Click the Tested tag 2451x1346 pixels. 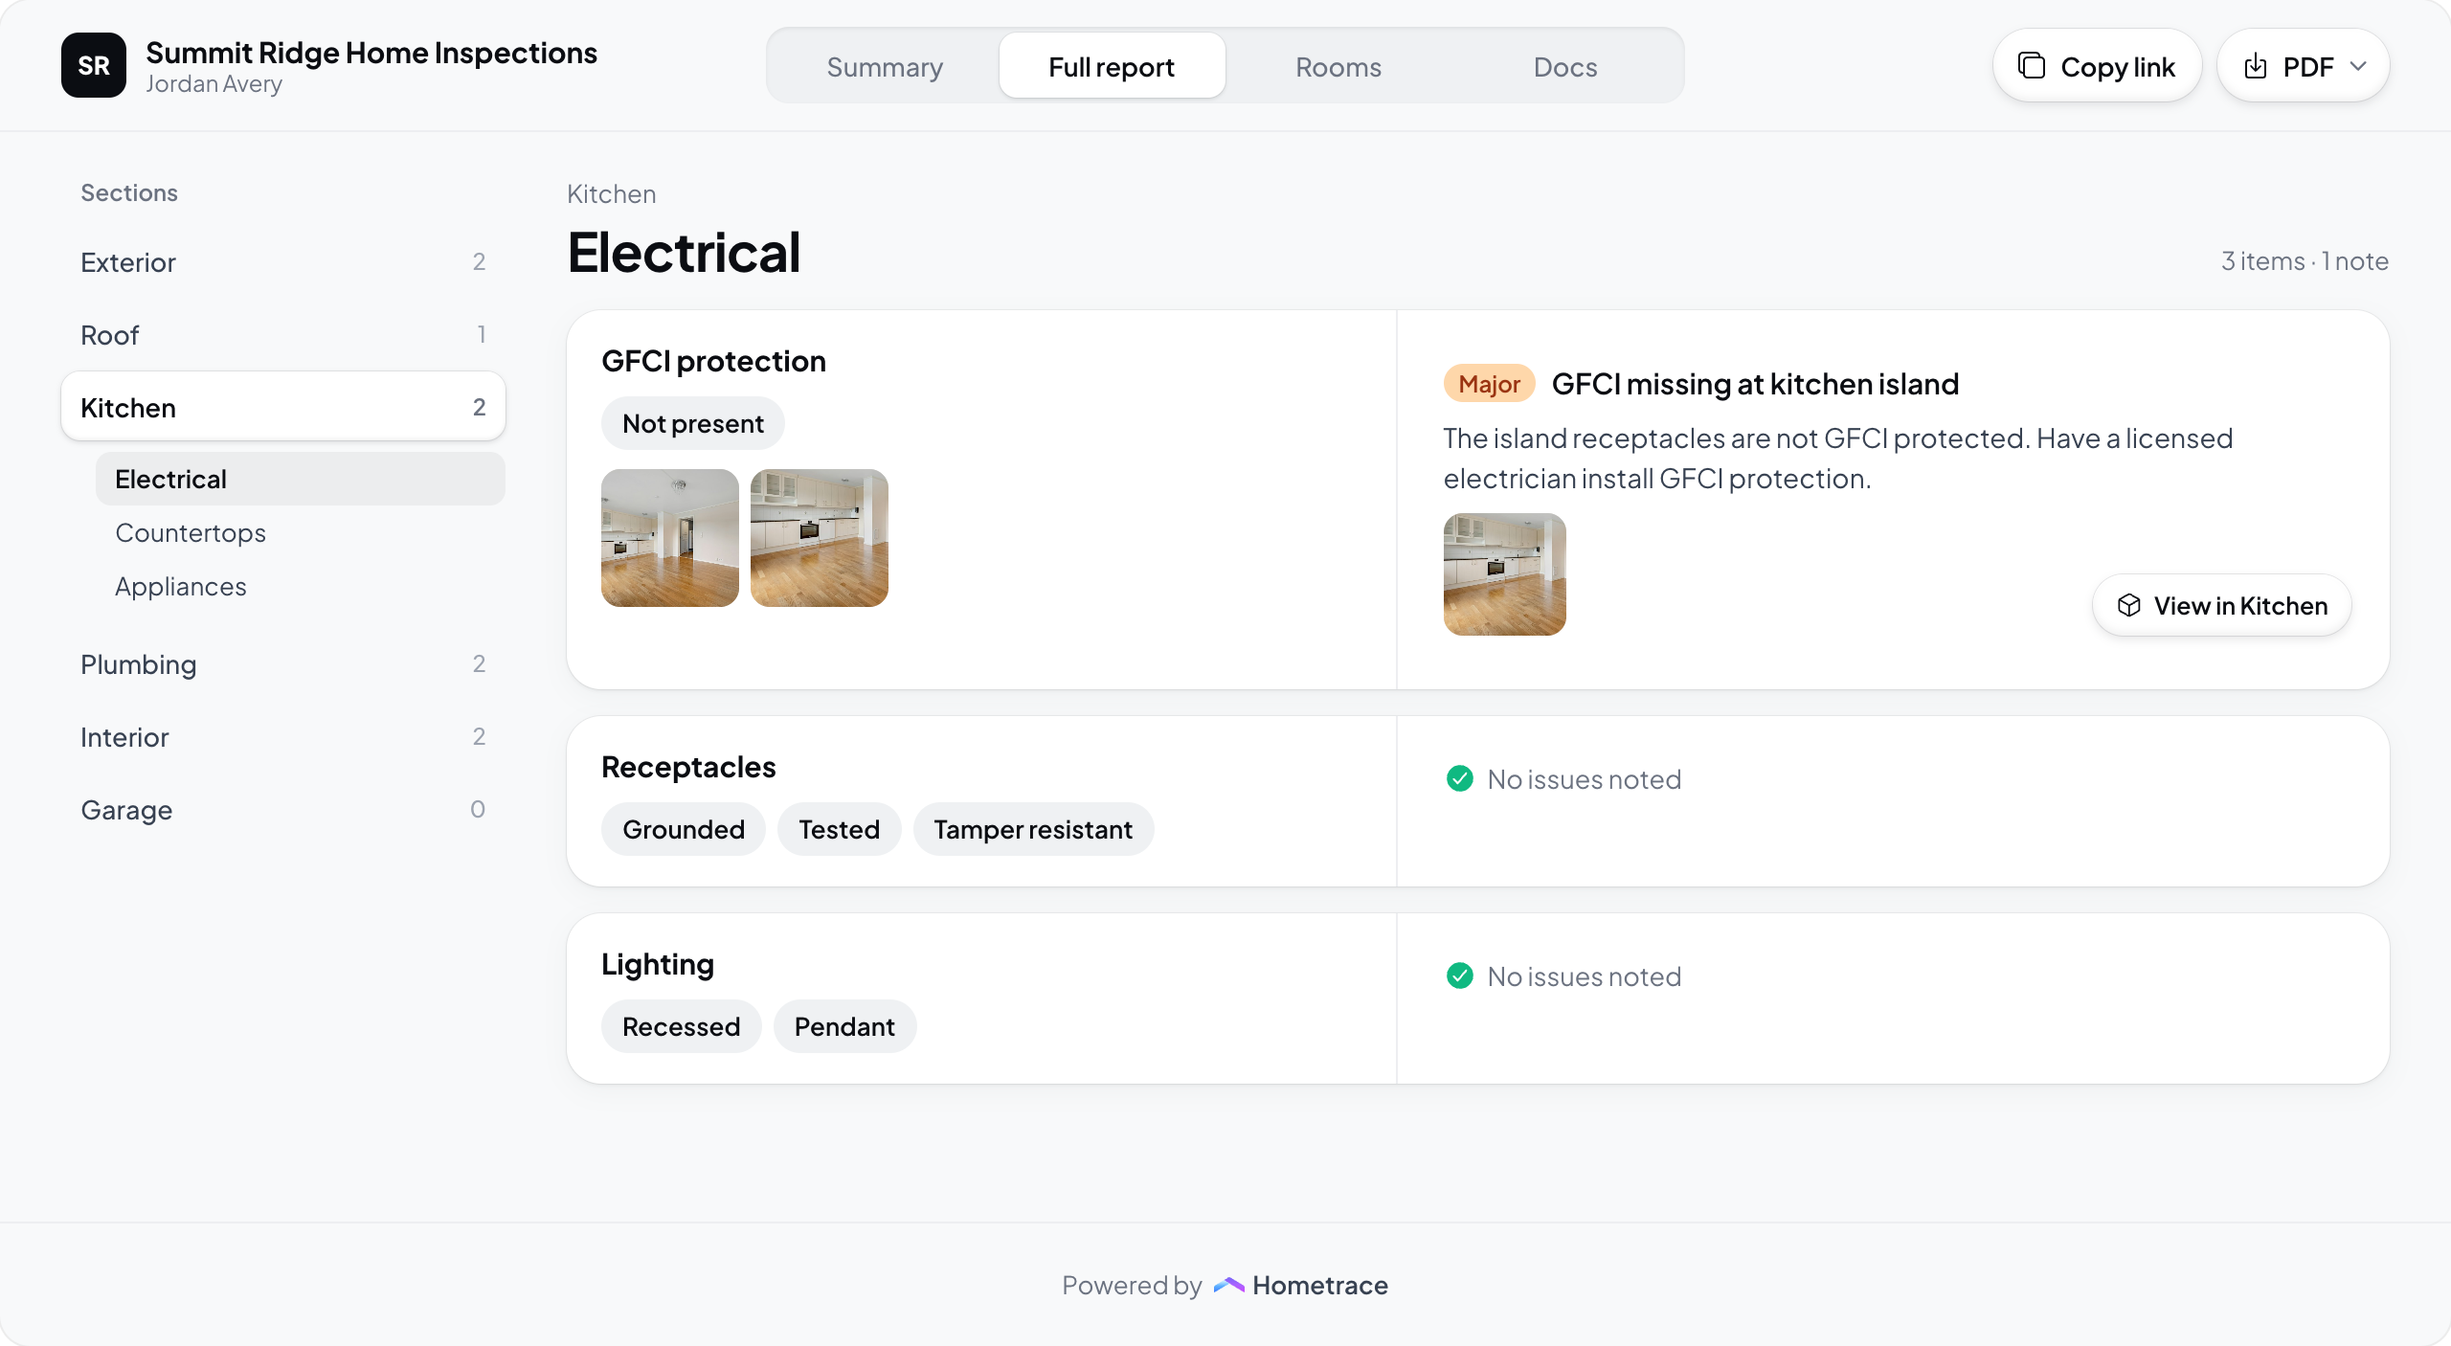(839, 829)
